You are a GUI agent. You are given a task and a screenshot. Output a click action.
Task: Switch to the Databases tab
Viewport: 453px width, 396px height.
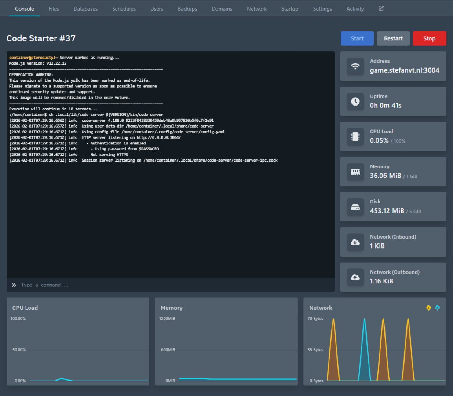(x=85, y=9)
